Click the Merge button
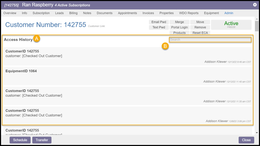 [179, 22]
